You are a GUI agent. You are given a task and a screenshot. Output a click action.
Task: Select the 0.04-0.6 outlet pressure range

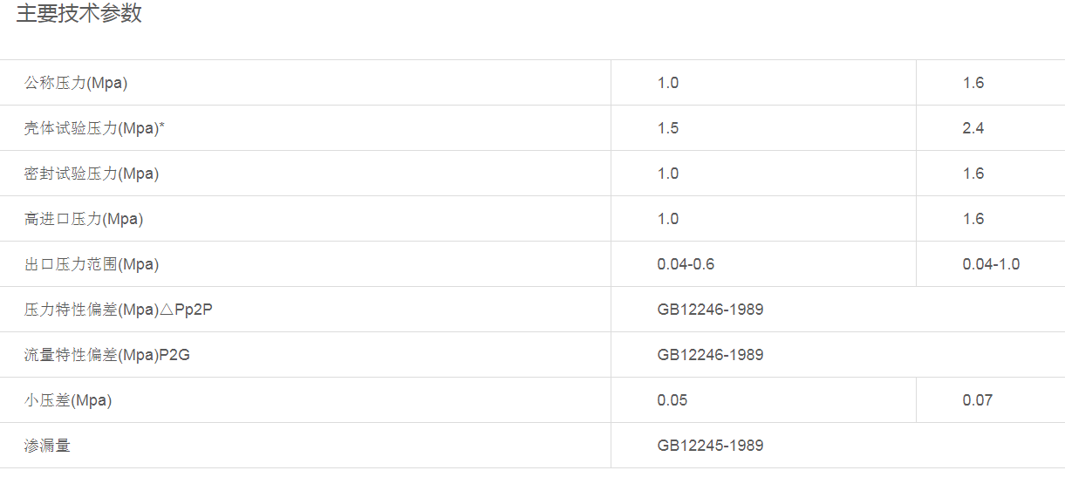coord(686,264)
